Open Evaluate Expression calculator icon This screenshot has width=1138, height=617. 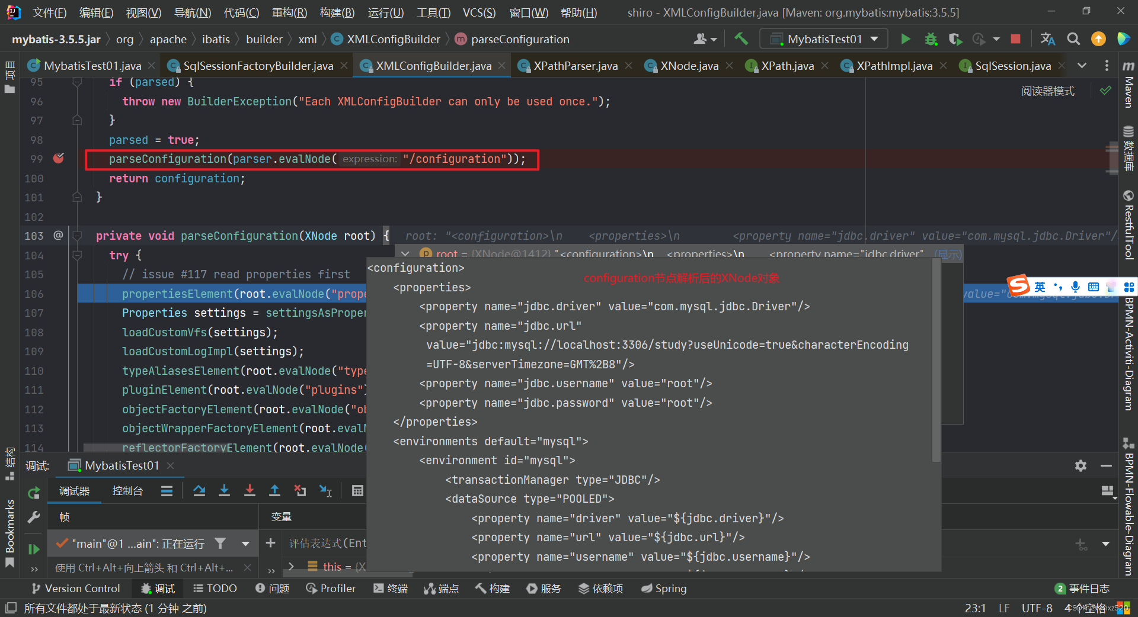(357, 490)
